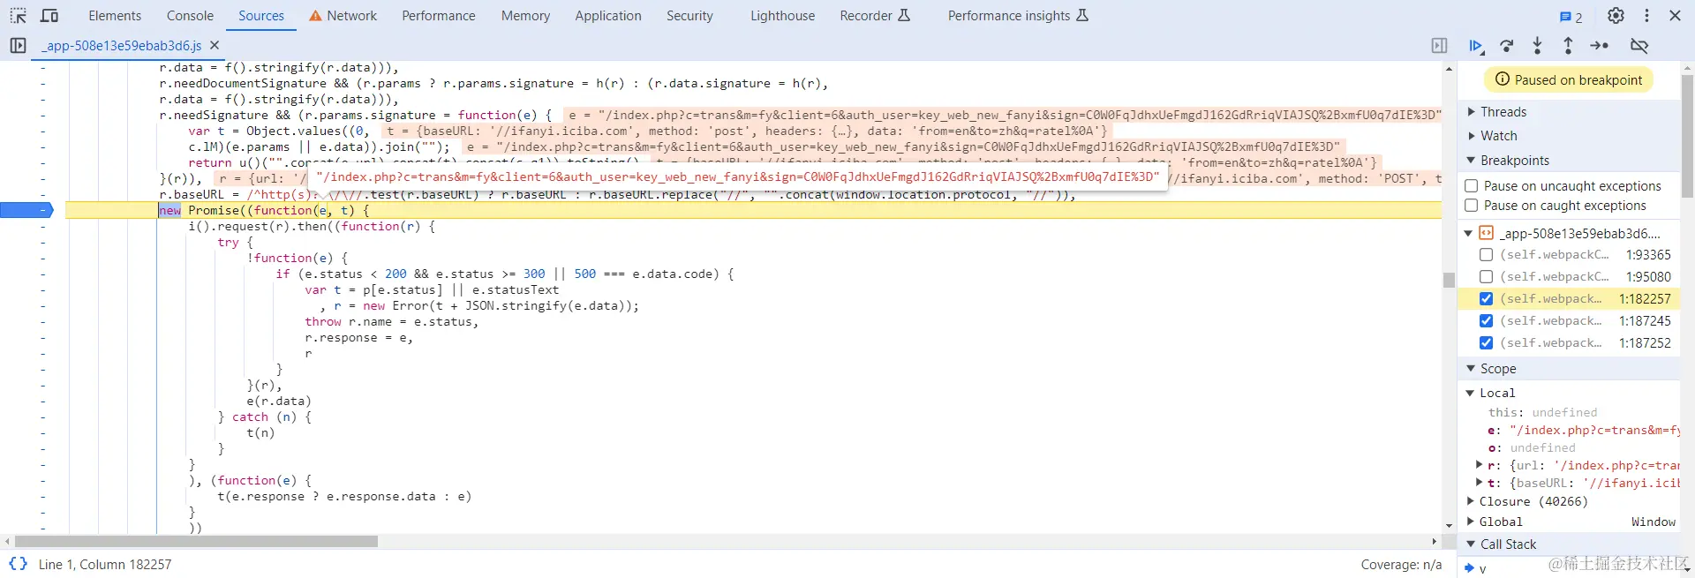Image resolution: width=1695 pixels, height=578 pixels.
Task: Deactivate all breakpoints
Action: tap(1639, 46)
